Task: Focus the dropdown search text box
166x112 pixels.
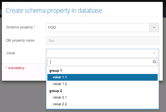Action: pos(100,62)
